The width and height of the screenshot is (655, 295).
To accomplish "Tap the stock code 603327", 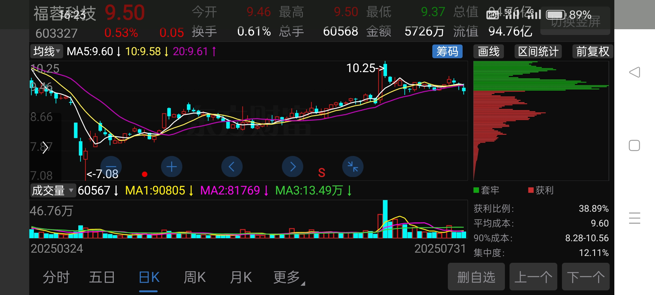I will (x=56, y=33).
